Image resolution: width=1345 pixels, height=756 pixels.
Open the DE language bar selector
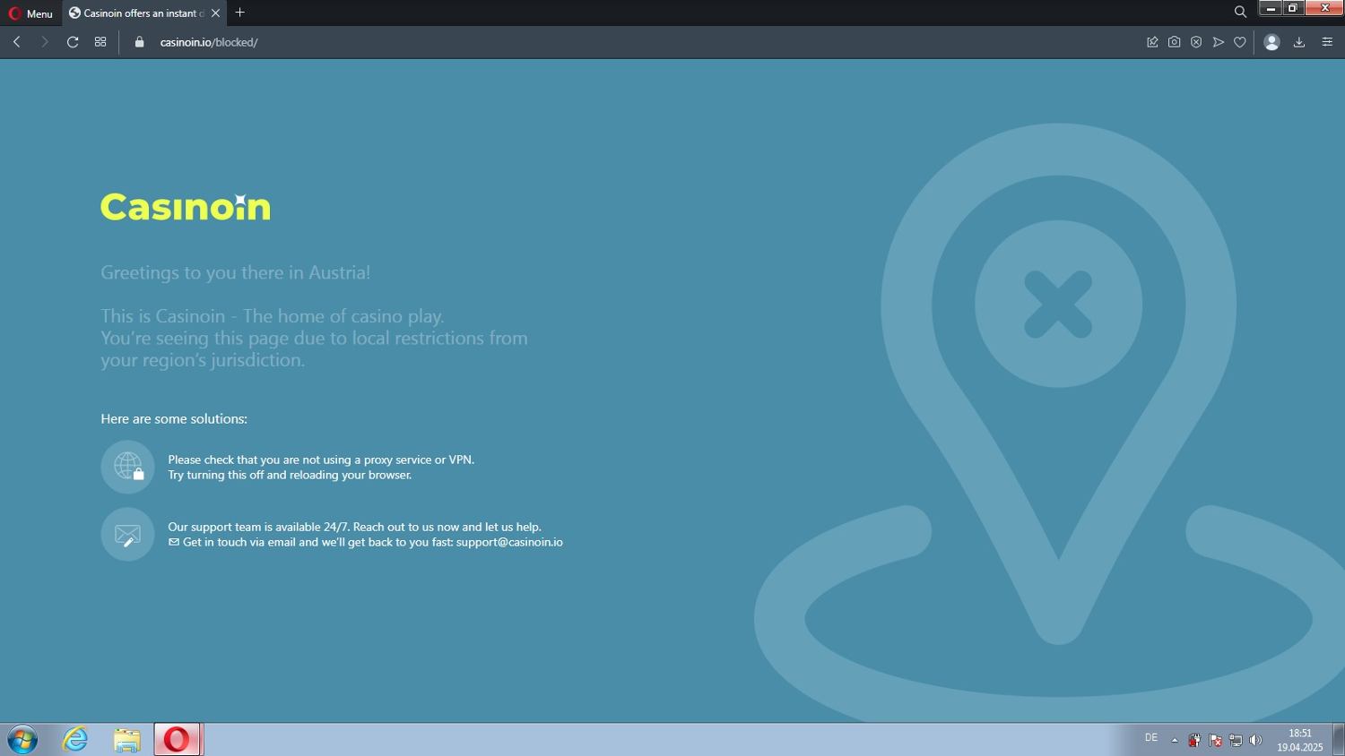(x=1151, y=738)
